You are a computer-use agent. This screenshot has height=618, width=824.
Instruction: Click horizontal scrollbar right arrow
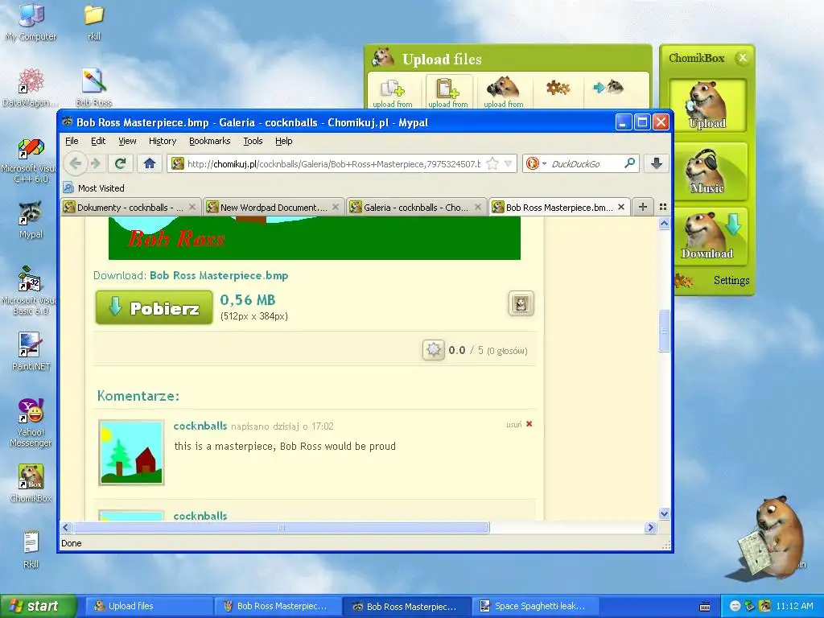point(650,527)
